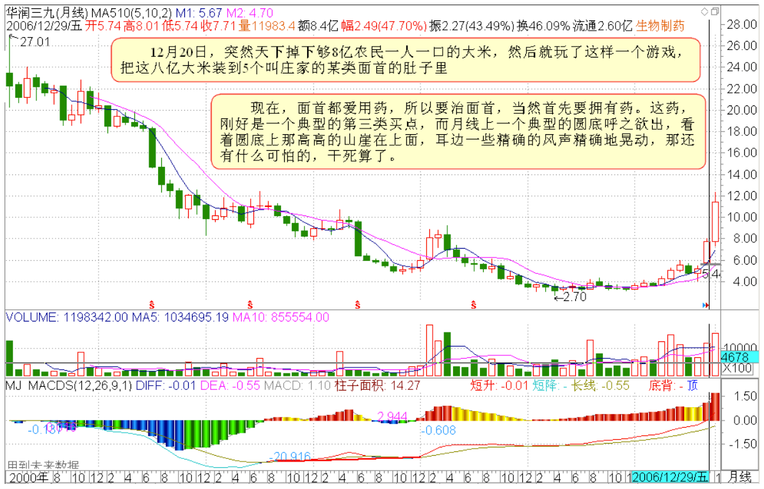This screenshot has width=764, height=489.
Task: Select the MACDS(12,26,9,1) indicator name
Action: pos(81,386)
